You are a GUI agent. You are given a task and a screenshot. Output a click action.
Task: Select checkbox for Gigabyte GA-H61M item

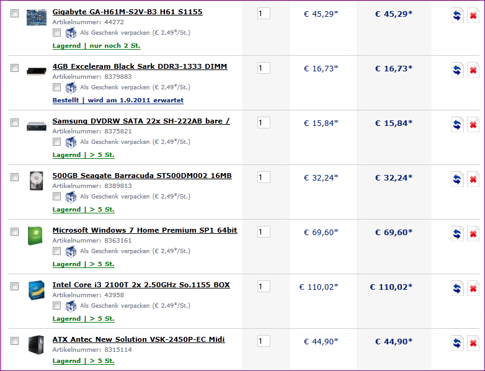(14, 13)
